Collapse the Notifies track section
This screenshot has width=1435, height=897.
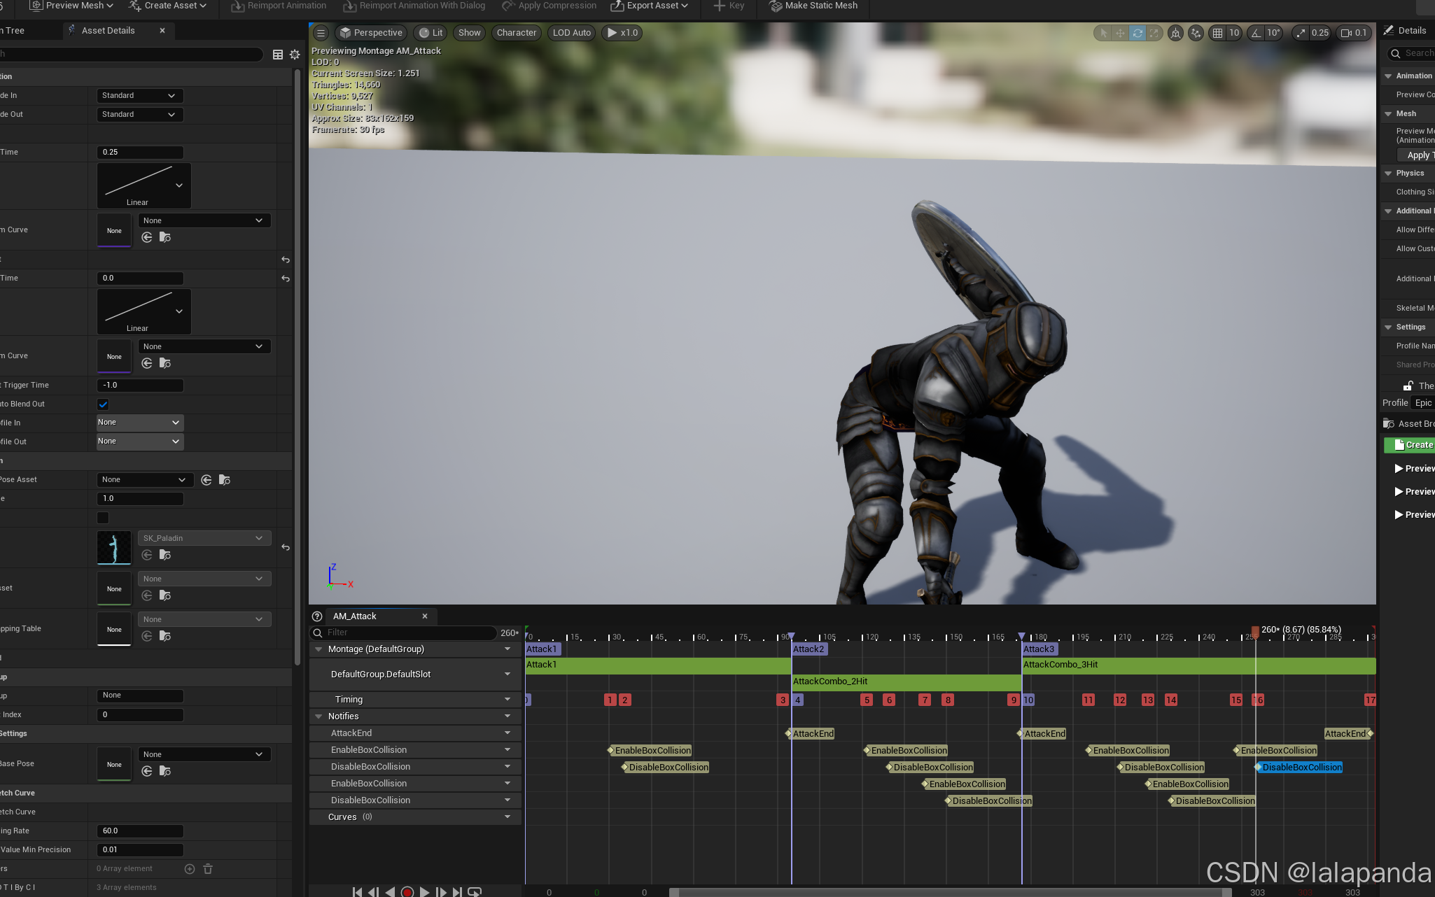pyautogui.click(x=318, y=716)
